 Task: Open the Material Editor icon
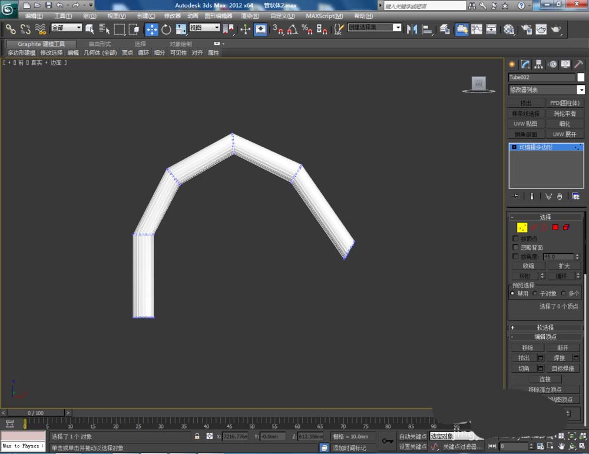(509, 29)
